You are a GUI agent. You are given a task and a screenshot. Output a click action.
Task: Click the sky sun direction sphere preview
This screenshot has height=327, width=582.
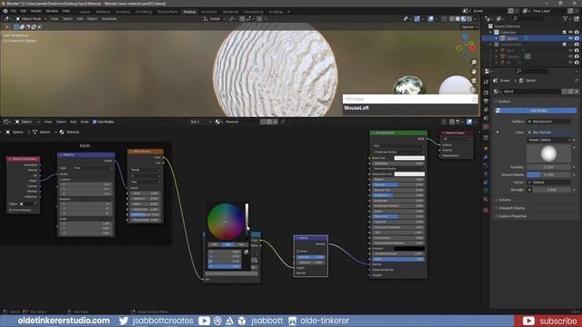[x=548, y=154]
